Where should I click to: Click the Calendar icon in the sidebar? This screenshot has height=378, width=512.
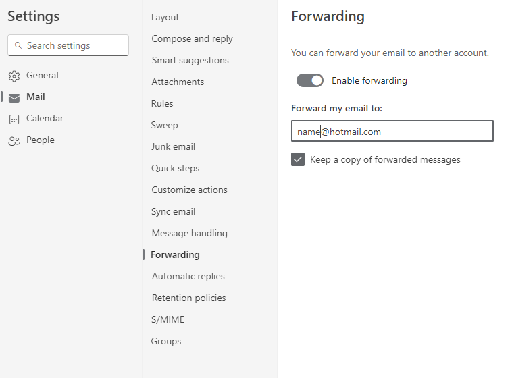pos(14,119)
